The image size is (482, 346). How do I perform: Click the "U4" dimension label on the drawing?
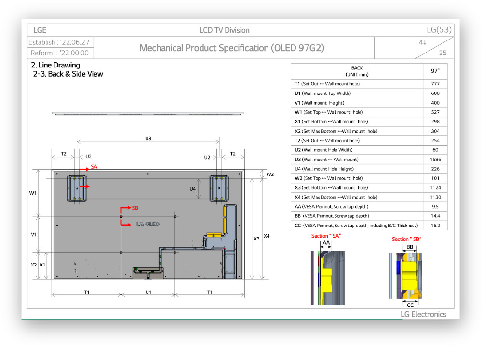pyautogui.click(x=192, y=189)
